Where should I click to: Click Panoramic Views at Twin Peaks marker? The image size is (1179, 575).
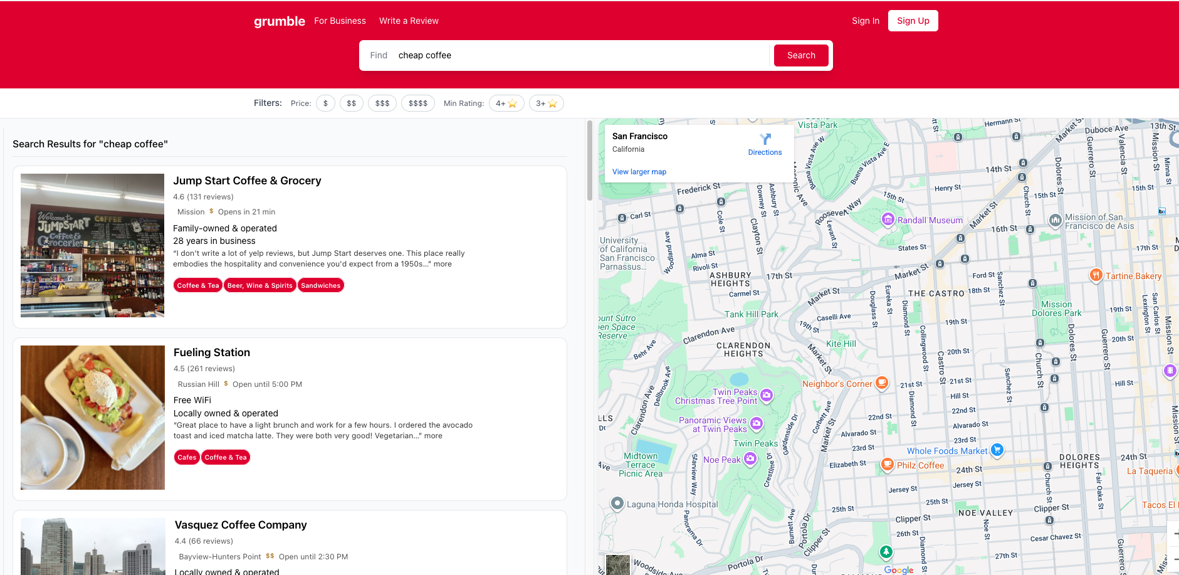point(757,423)
